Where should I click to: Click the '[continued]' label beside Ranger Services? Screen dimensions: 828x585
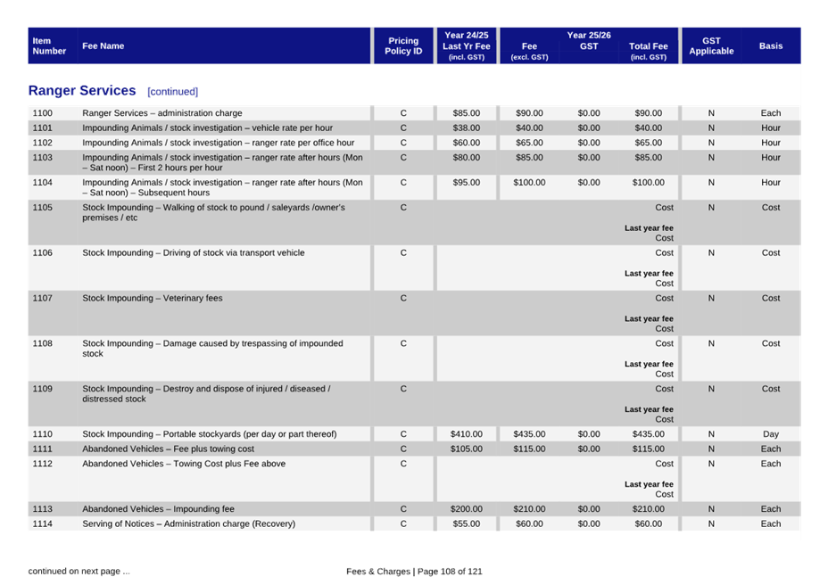173,92
